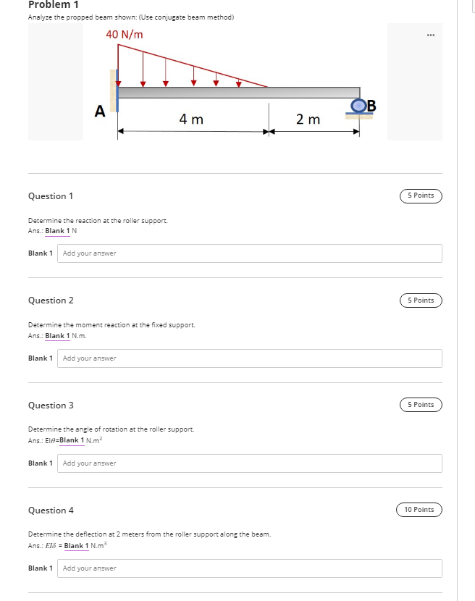Click the 5 Points badge for Question 3
475x601 pixels.
[x=421, y=405]
